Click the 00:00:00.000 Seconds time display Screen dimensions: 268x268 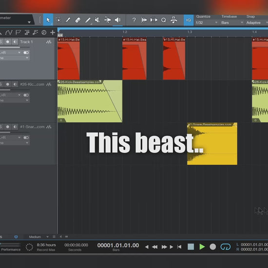76,247
